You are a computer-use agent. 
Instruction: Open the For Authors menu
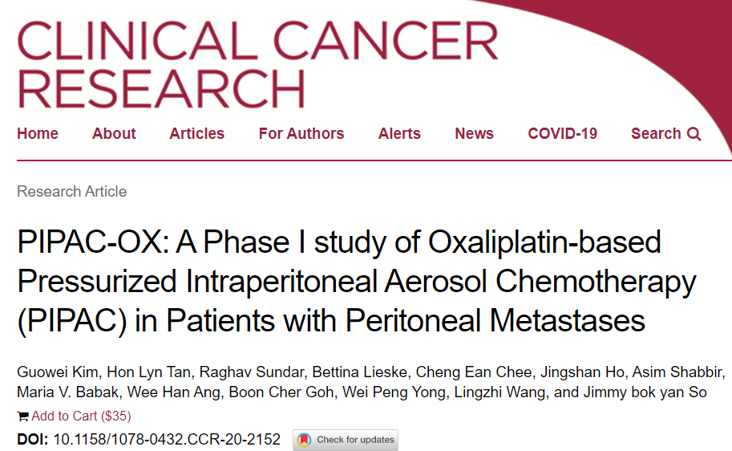coord(301,134)
